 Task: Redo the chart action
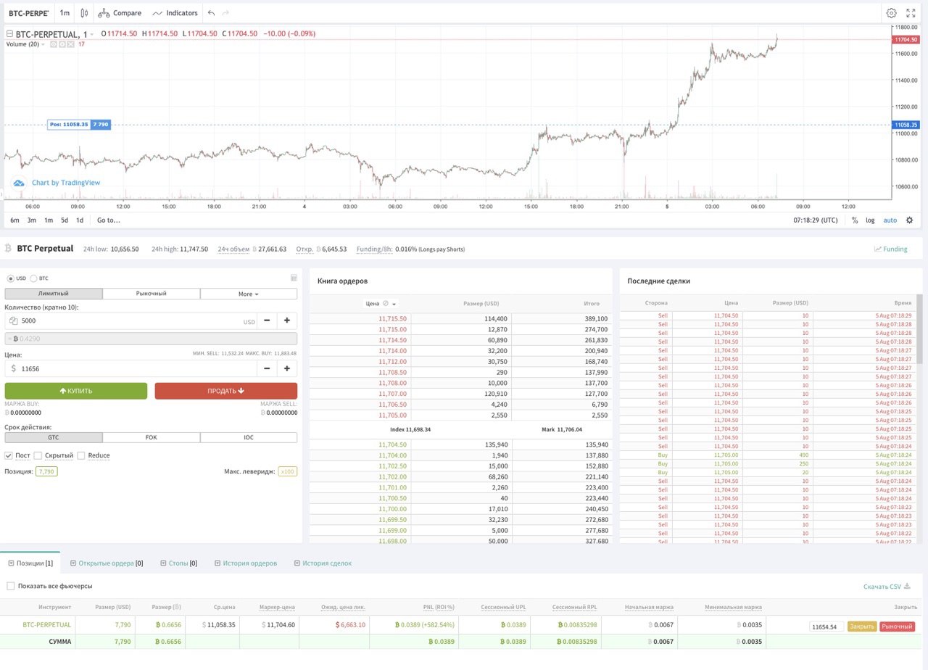coord(225,13)
